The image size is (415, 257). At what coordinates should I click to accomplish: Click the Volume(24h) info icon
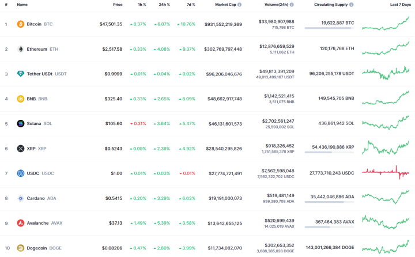click(x=292, y=5)
